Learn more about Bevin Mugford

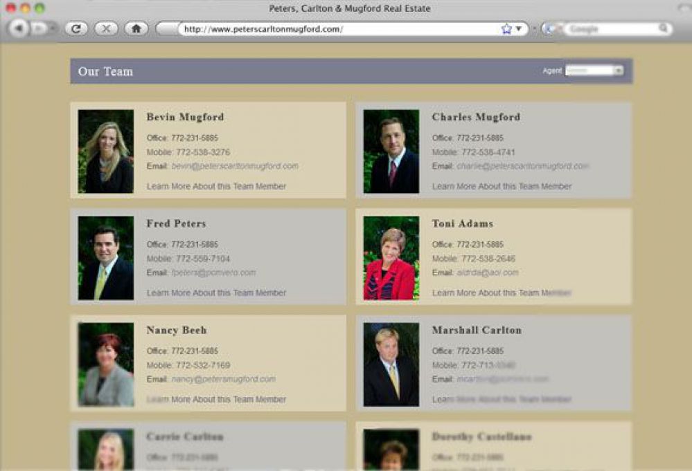click(216, 186)
